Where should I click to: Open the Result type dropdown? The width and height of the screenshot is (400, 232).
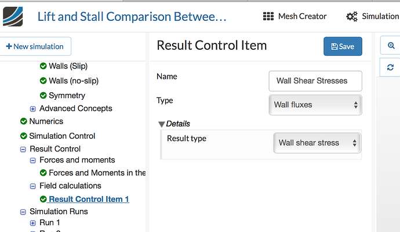317,143
